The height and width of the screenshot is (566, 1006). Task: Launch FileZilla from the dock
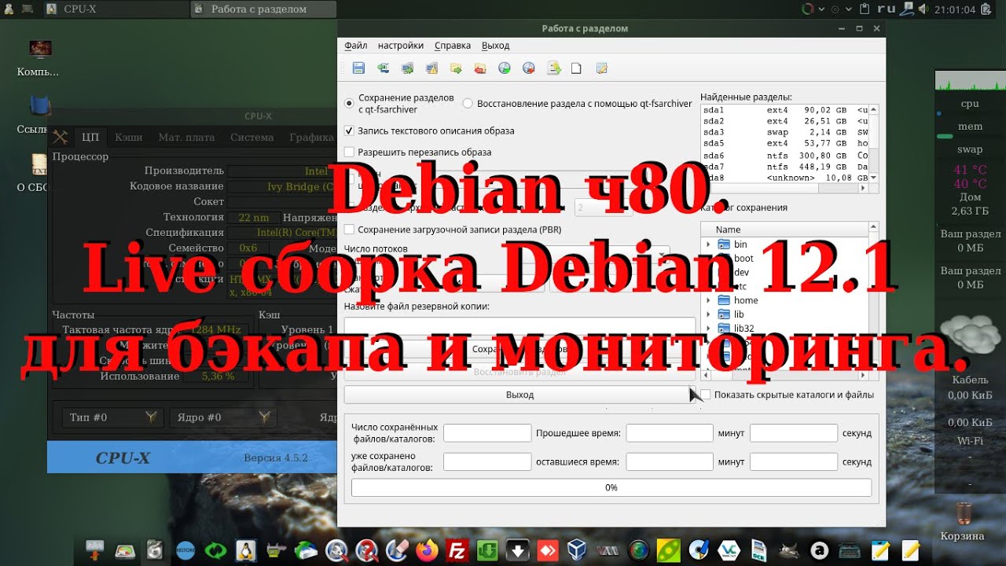[x=457, y=549]
